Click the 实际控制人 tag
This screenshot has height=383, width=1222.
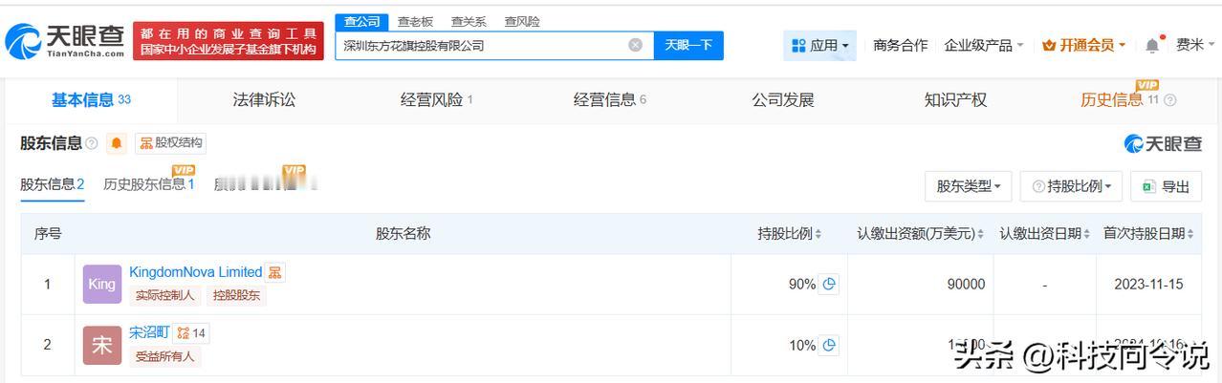[164, 295]
